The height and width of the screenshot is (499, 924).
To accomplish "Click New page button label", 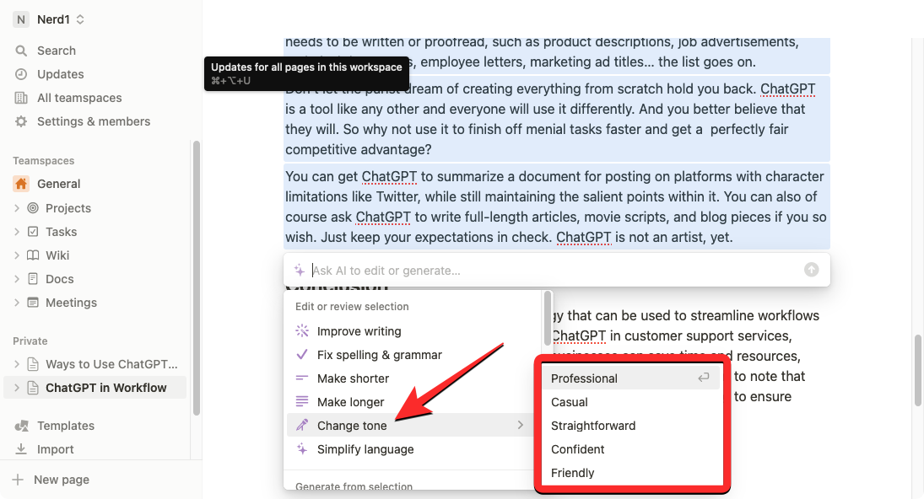I will click(62, 480).
